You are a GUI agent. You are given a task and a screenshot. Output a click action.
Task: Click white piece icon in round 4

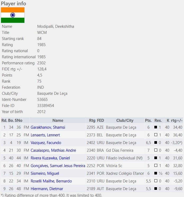click(x=156, y=150)
